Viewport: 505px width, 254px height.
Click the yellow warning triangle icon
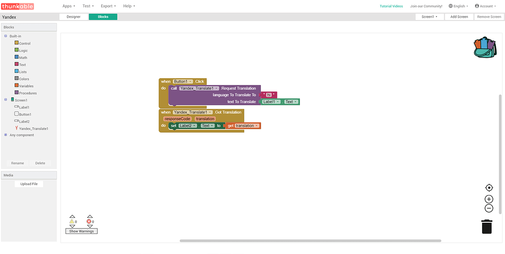click(x=71, y=222)
